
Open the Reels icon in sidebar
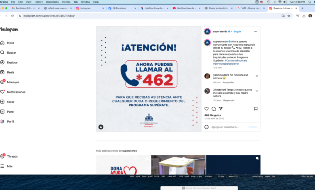pos(2,72)
